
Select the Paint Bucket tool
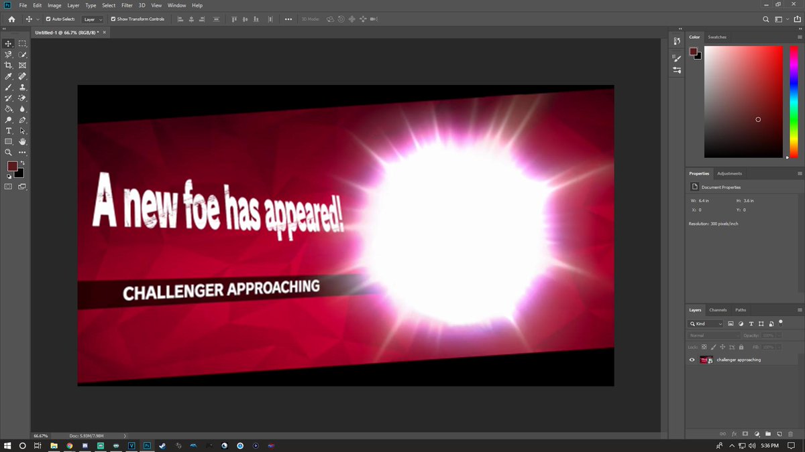click(x=9, y=108)
